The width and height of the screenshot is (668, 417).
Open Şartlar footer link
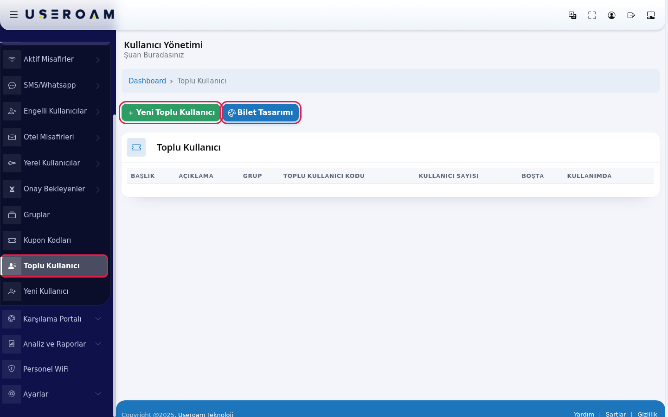616,414
